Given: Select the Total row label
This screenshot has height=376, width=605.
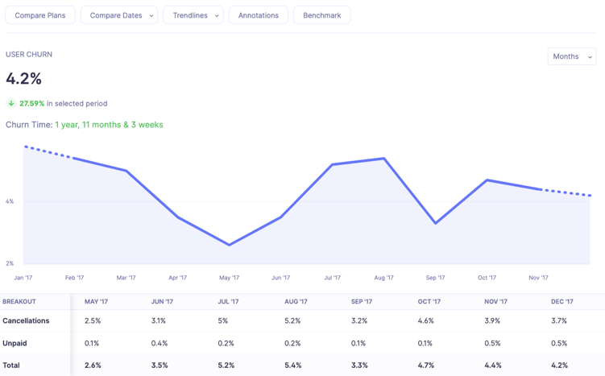Looking at the screenshot, I should click(11, 366).
